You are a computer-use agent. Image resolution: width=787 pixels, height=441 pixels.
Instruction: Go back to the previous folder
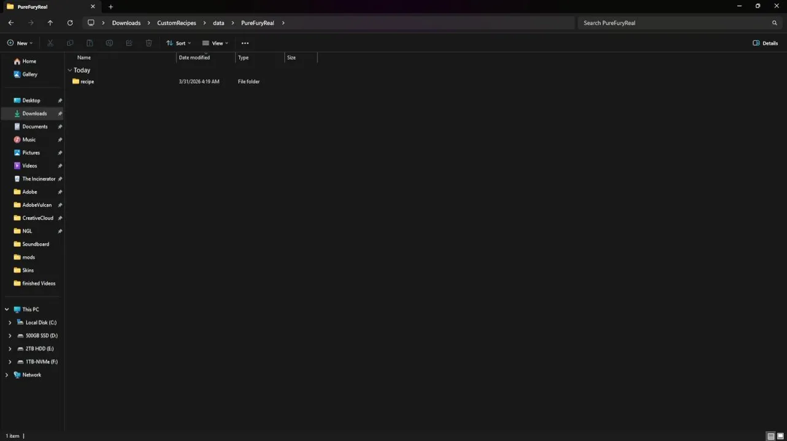11,23
